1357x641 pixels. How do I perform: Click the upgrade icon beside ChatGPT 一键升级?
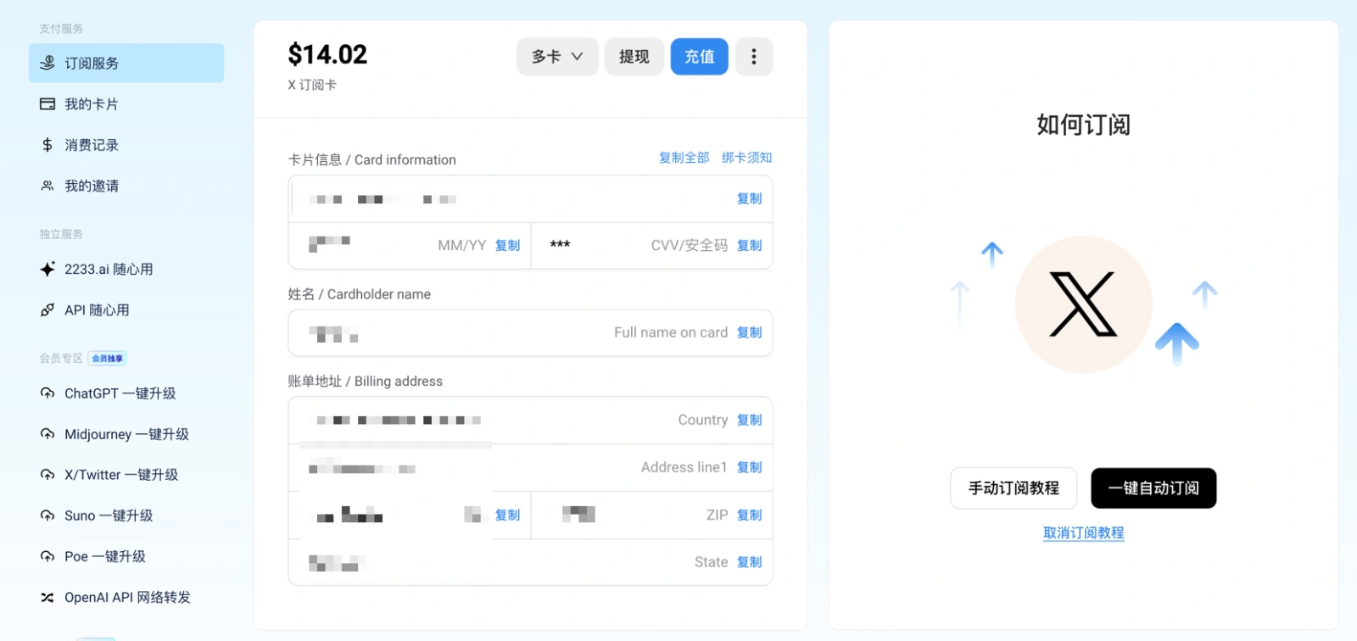47,393
